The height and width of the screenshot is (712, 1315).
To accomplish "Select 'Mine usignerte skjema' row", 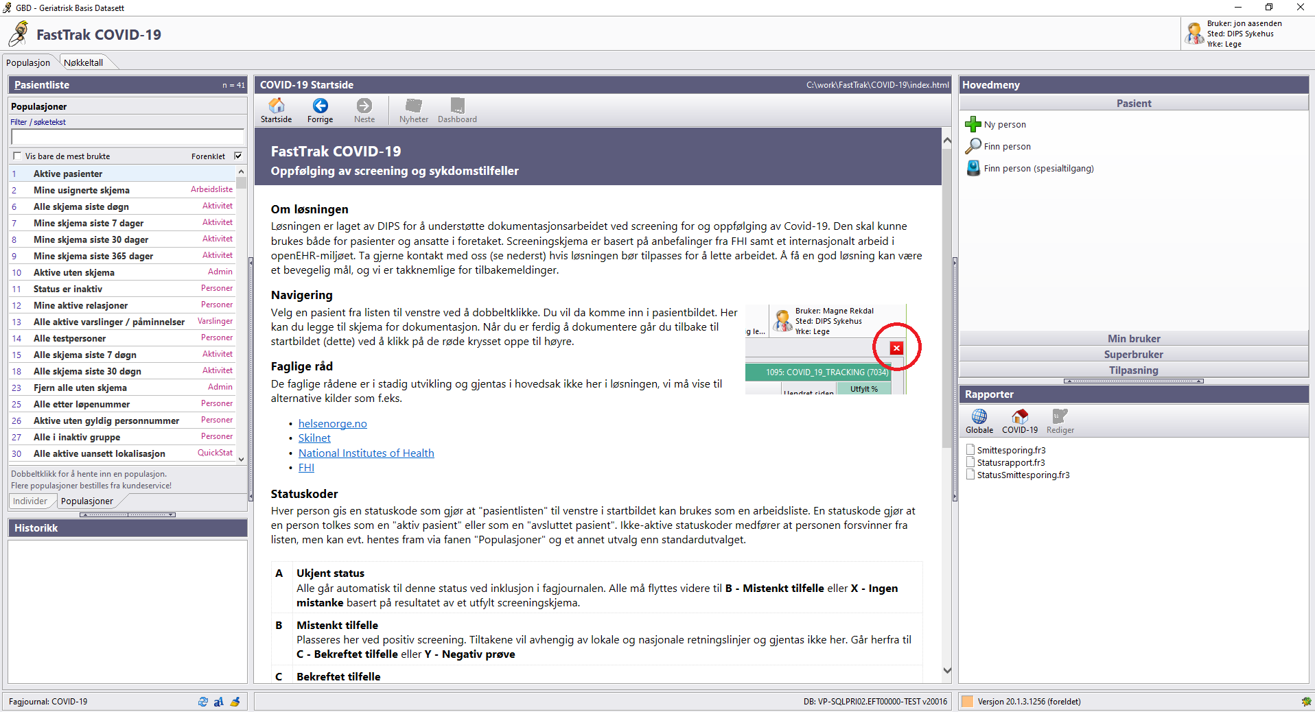I will tap(123, 190).
